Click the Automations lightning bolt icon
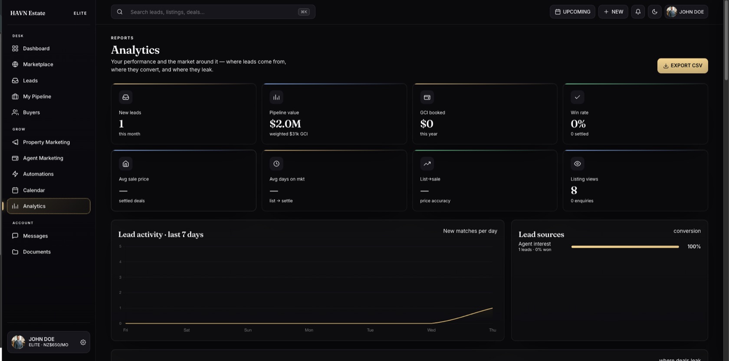This screenshot has height=361, width=729. click(15, 174)
